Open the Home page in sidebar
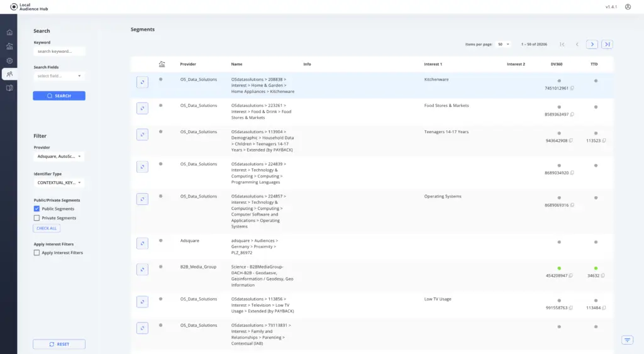Viewport: 644px width, 354px height. [9, 32]
